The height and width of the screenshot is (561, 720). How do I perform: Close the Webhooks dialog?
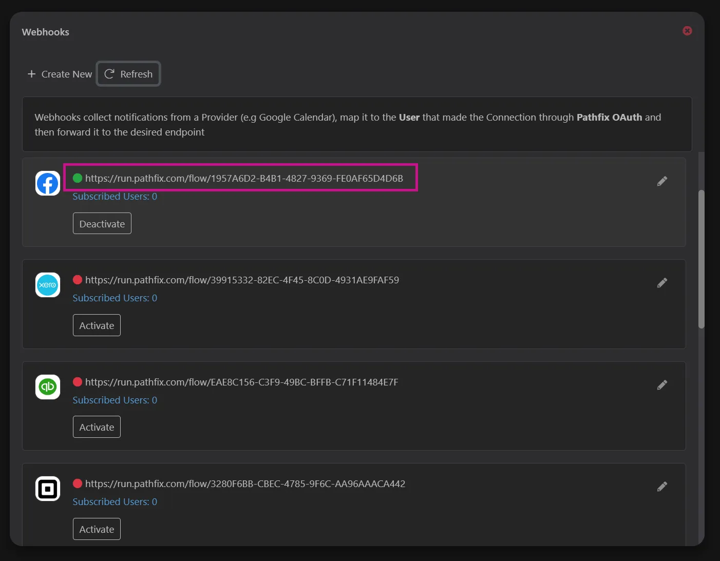pyautogui.click(x=687, y=31)
